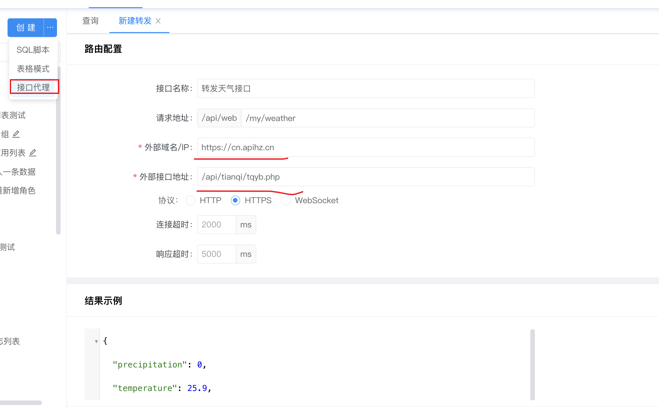This screenshot has height=409, width=659.
Task: Click the result example vertical scrollbar
Action: click(532, 364)
